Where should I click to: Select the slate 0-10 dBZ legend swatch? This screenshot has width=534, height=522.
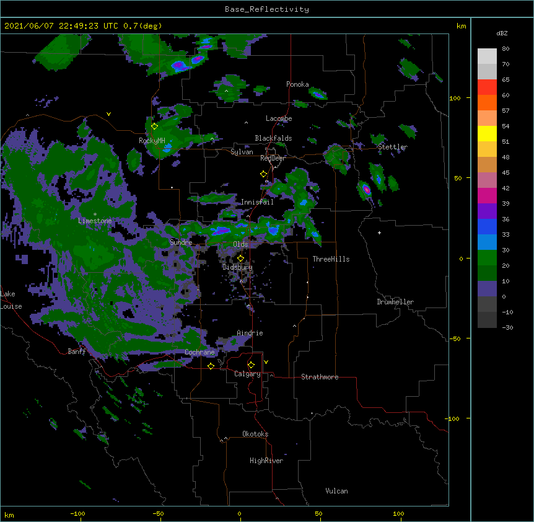(x=487, y=289)
